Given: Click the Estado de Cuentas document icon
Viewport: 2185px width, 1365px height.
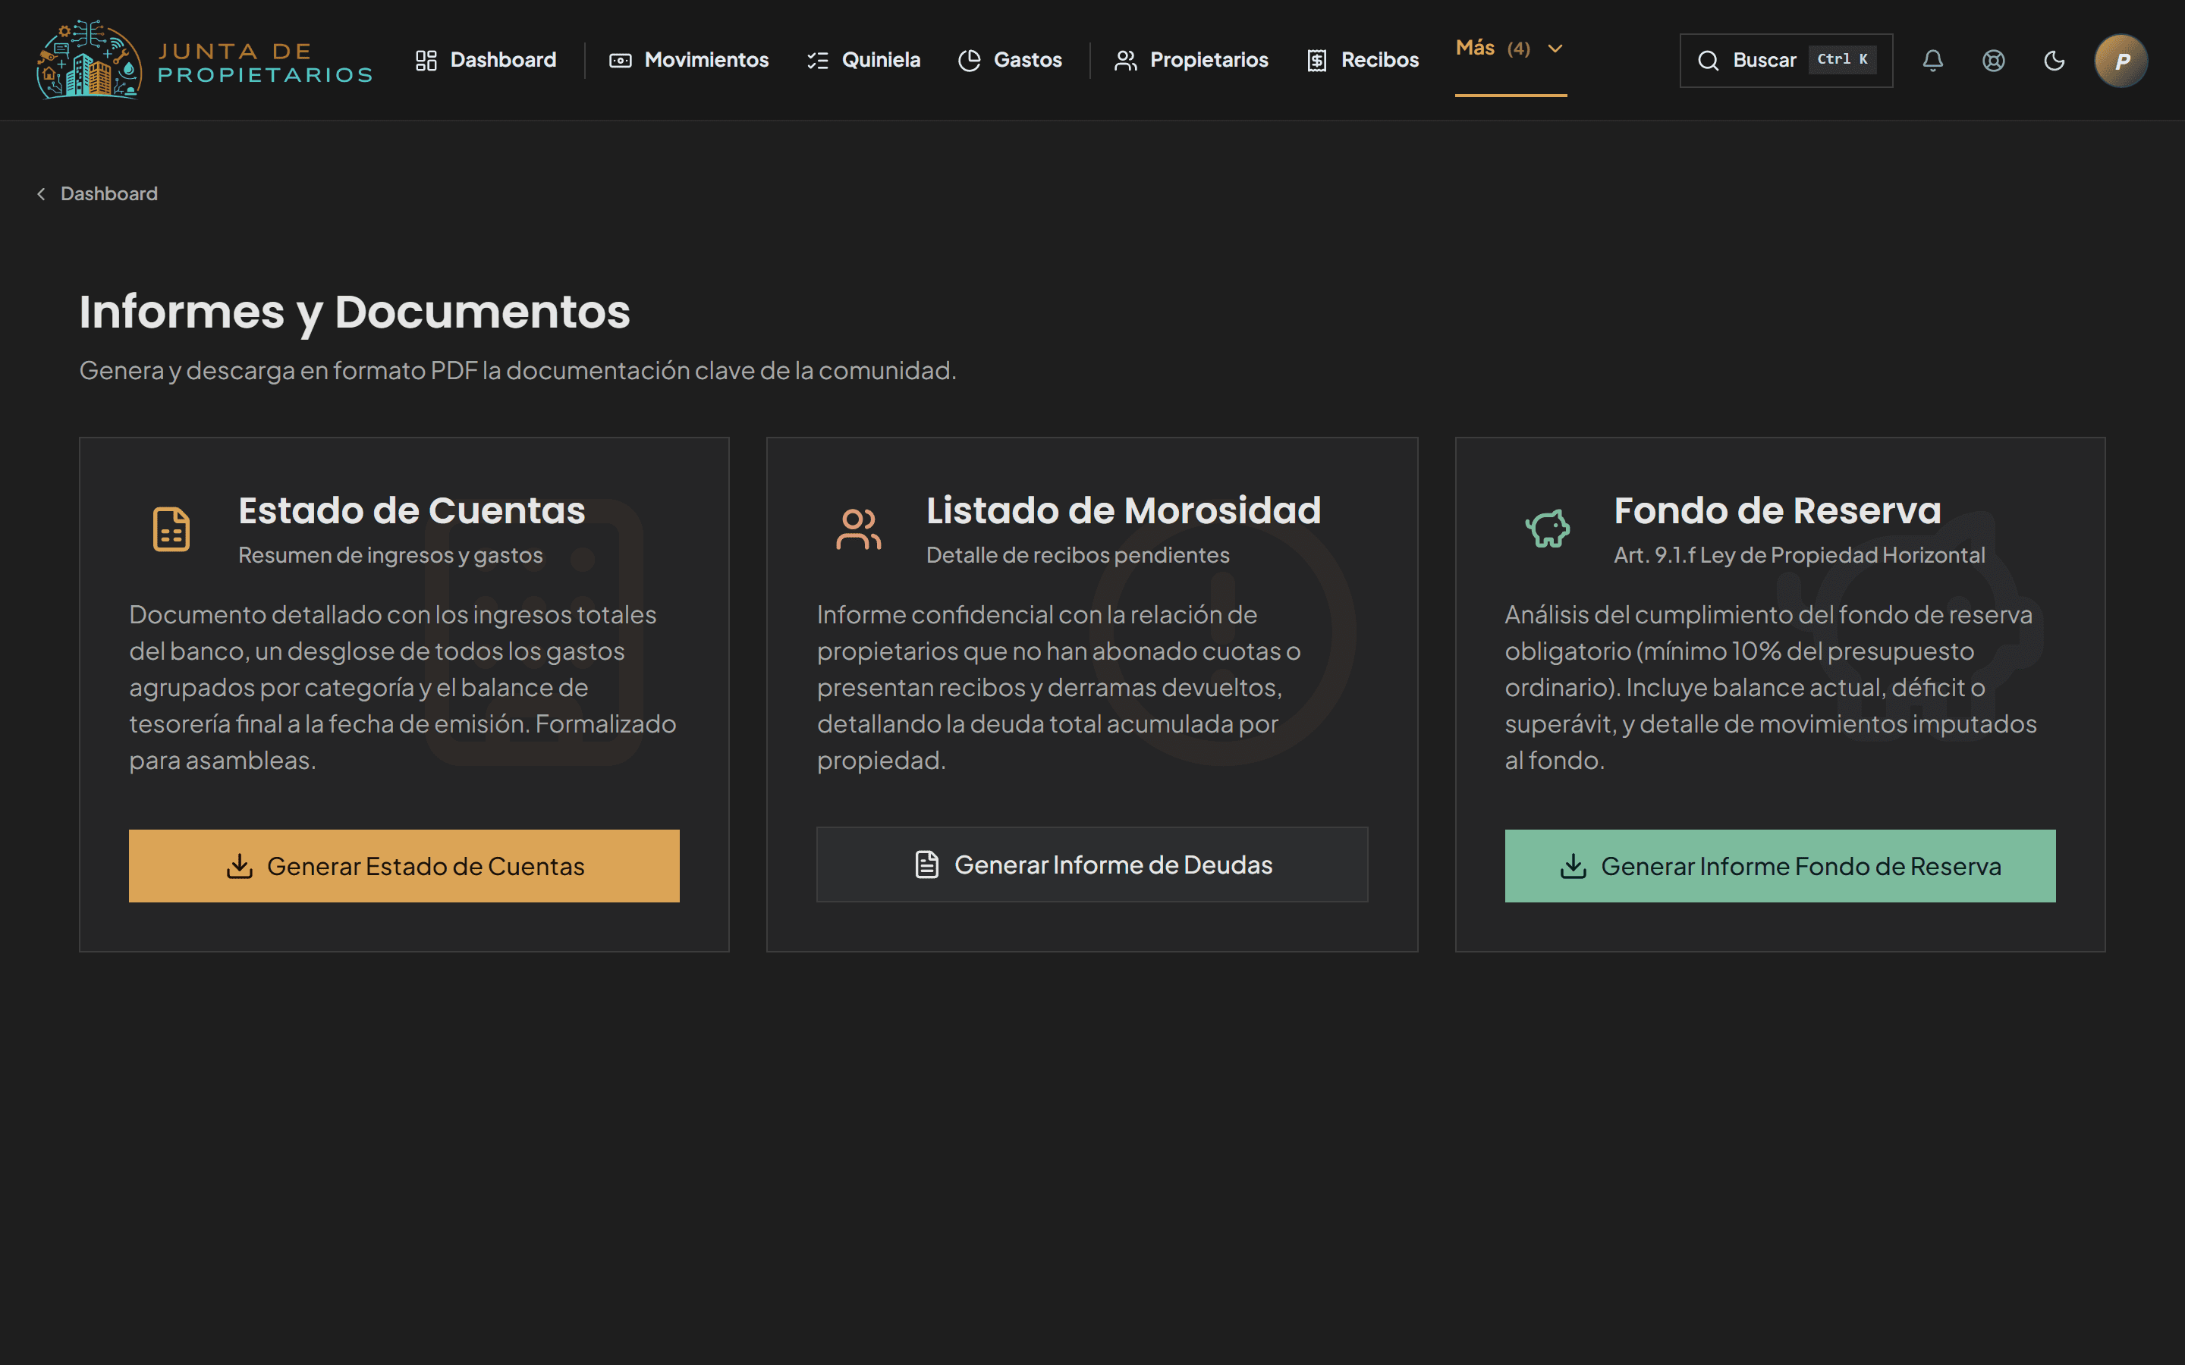Looking at the screenshot, I should [171, 529].
